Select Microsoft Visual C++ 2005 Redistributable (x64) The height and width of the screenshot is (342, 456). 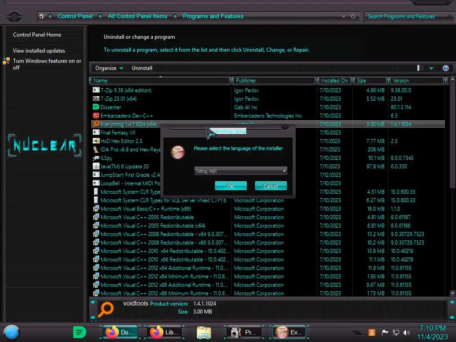(268, 226)
